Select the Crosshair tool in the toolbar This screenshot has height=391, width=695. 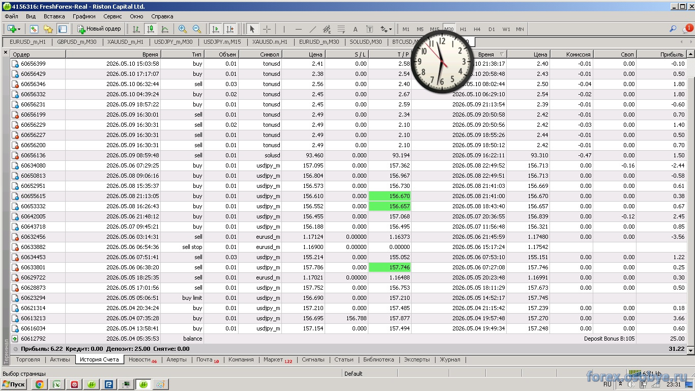pos(267,29)
